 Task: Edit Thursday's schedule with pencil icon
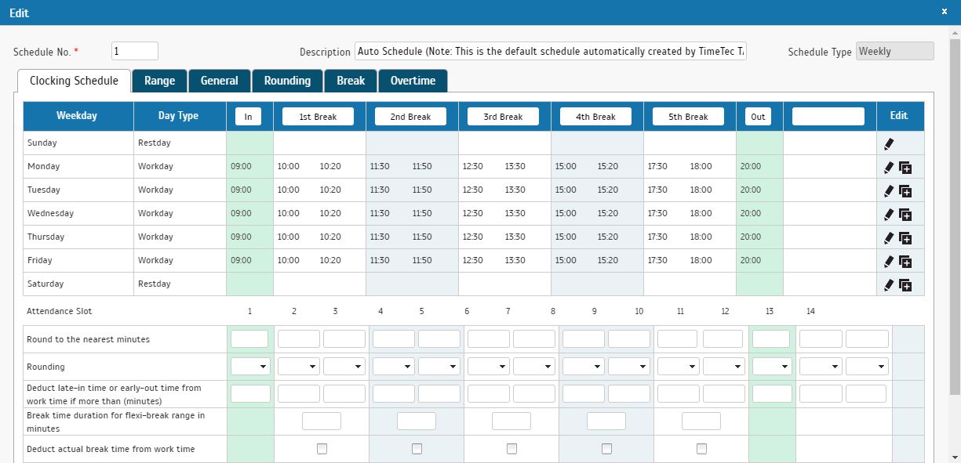(887, 237)
